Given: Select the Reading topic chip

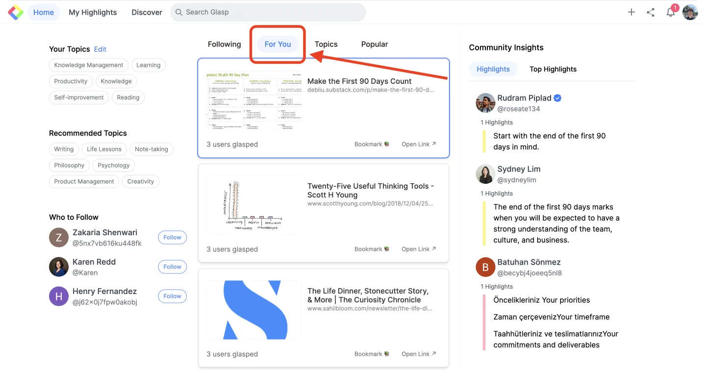Looking at the screenshot, I should [x=128, y=98].
